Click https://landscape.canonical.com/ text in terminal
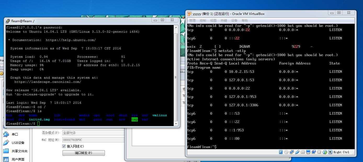This screenshot has width=363, height=162. click(x=48, y=82)
